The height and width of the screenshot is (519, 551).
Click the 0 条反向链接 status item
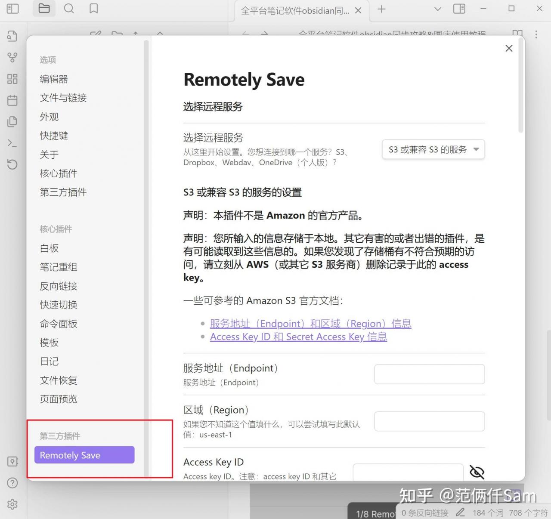pos(425,513)
